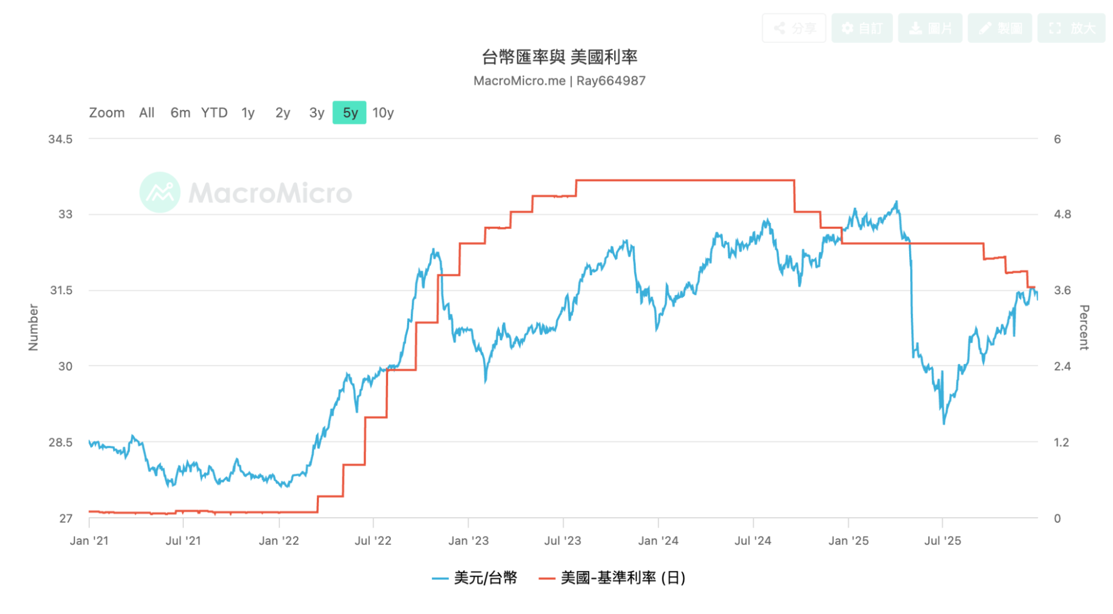Select the 1y time range tab
This screenshot has height=614, width=1113.
click(247, 113)
